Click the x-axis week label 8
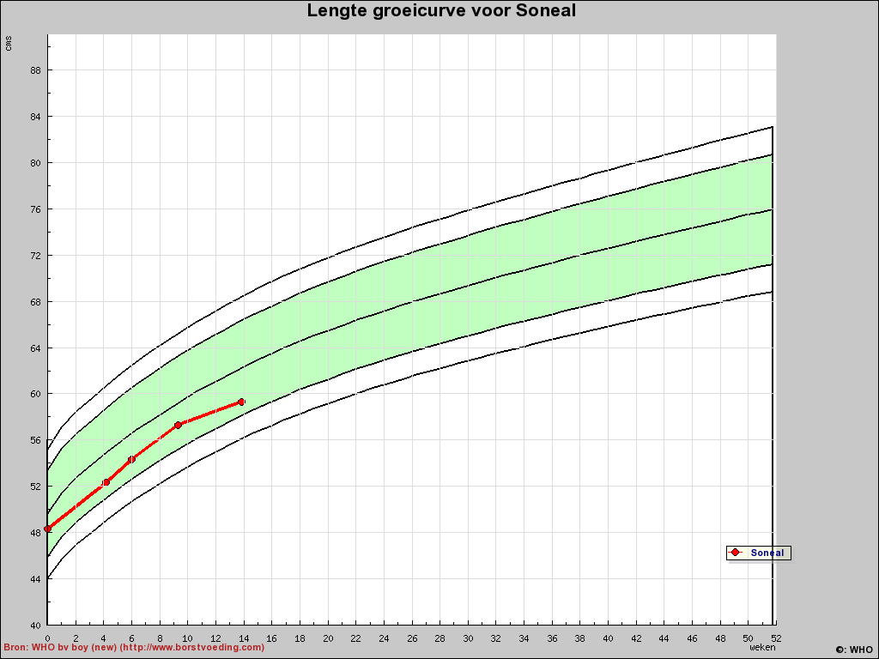This screenshot has width=879, height=659. [160, 638]
